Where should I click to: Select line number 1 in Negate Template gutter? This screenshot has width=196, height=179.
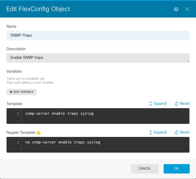tap(18, 142)
